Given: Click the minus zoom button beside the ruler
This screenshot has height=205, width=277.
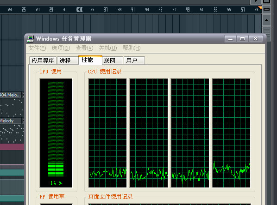Looking at the screenshot, I should tap(266, 9).
